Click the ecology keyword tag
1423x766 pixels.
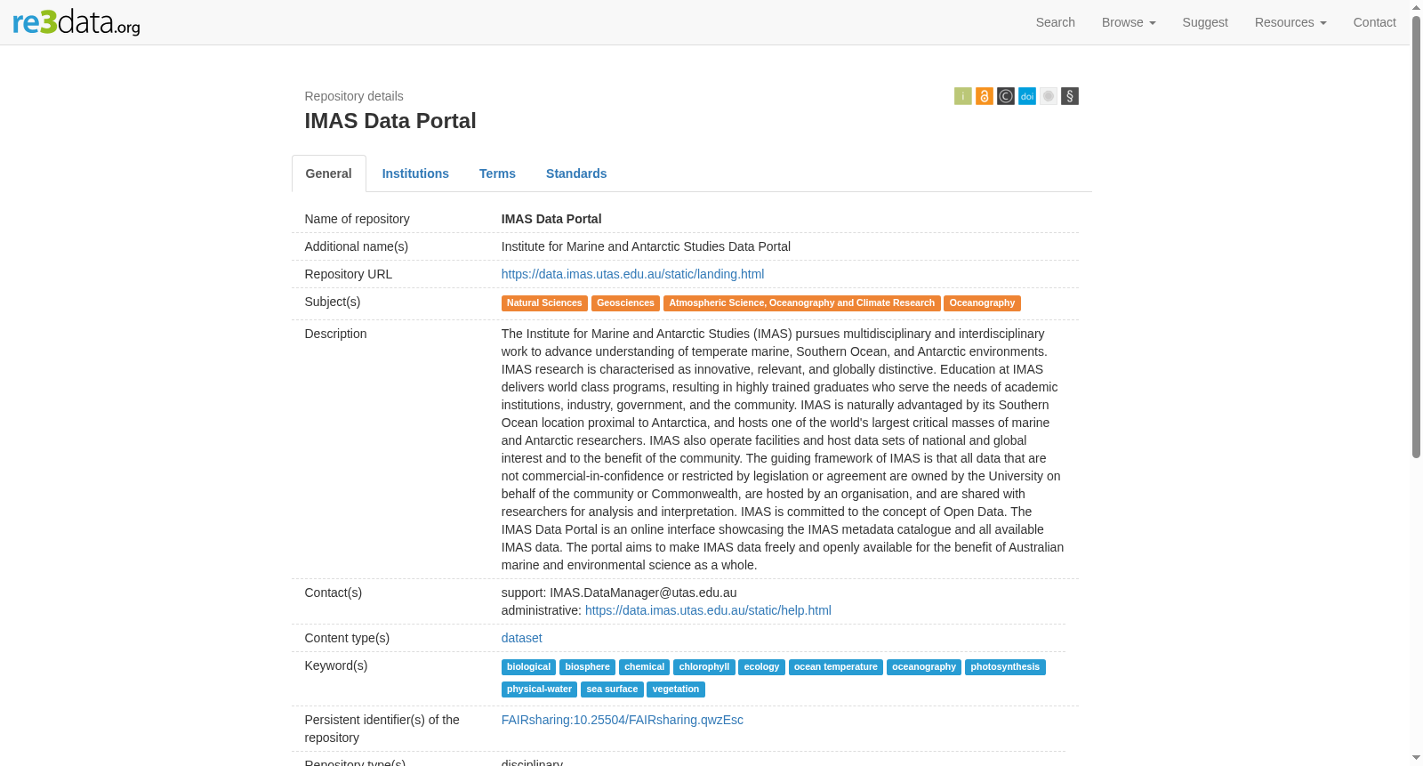pos(761,667)
